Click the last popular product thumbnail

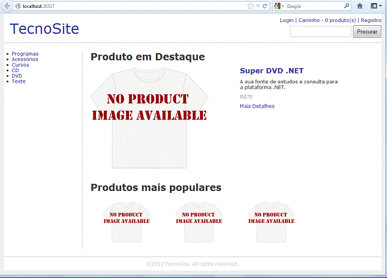tap(271, 222)
